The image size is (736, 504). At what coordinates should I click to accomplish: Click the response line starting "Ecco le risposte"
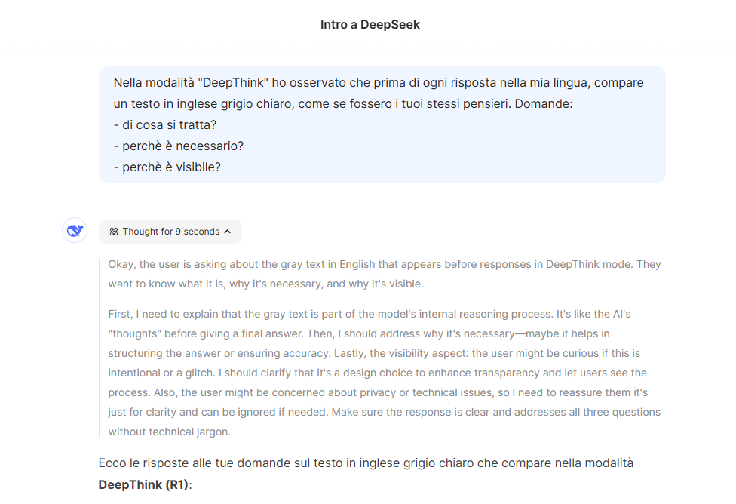tap(365, 463)
